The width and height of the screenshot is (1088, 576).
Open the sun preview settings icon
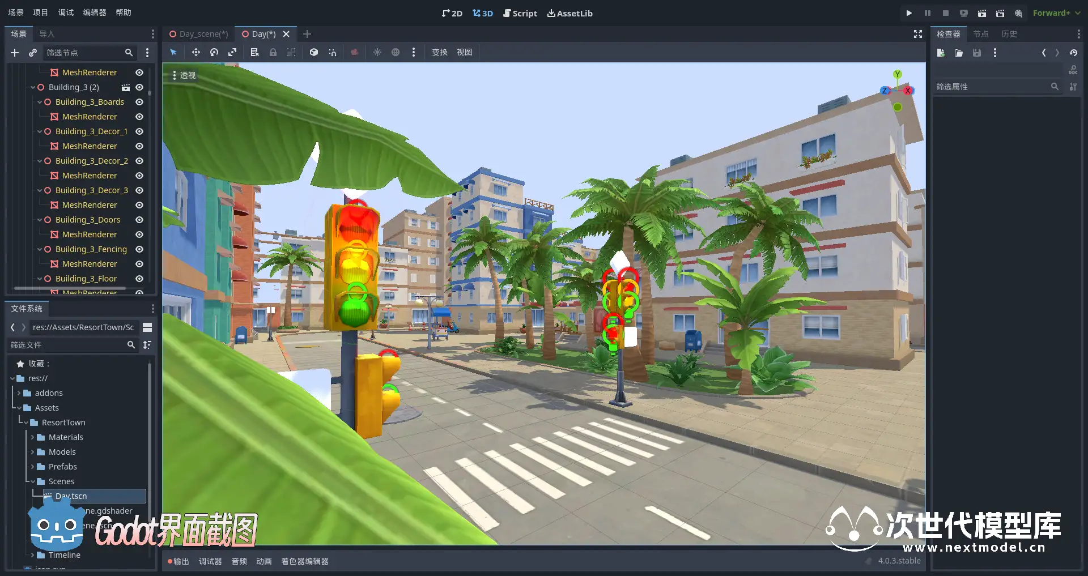click(x=377, y=52)
